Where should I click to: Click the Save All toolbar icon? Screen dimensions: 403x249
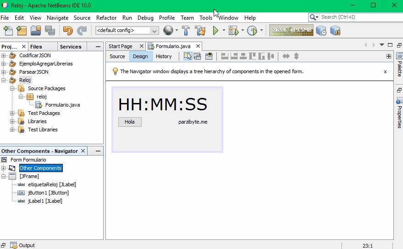click(50, 31)
